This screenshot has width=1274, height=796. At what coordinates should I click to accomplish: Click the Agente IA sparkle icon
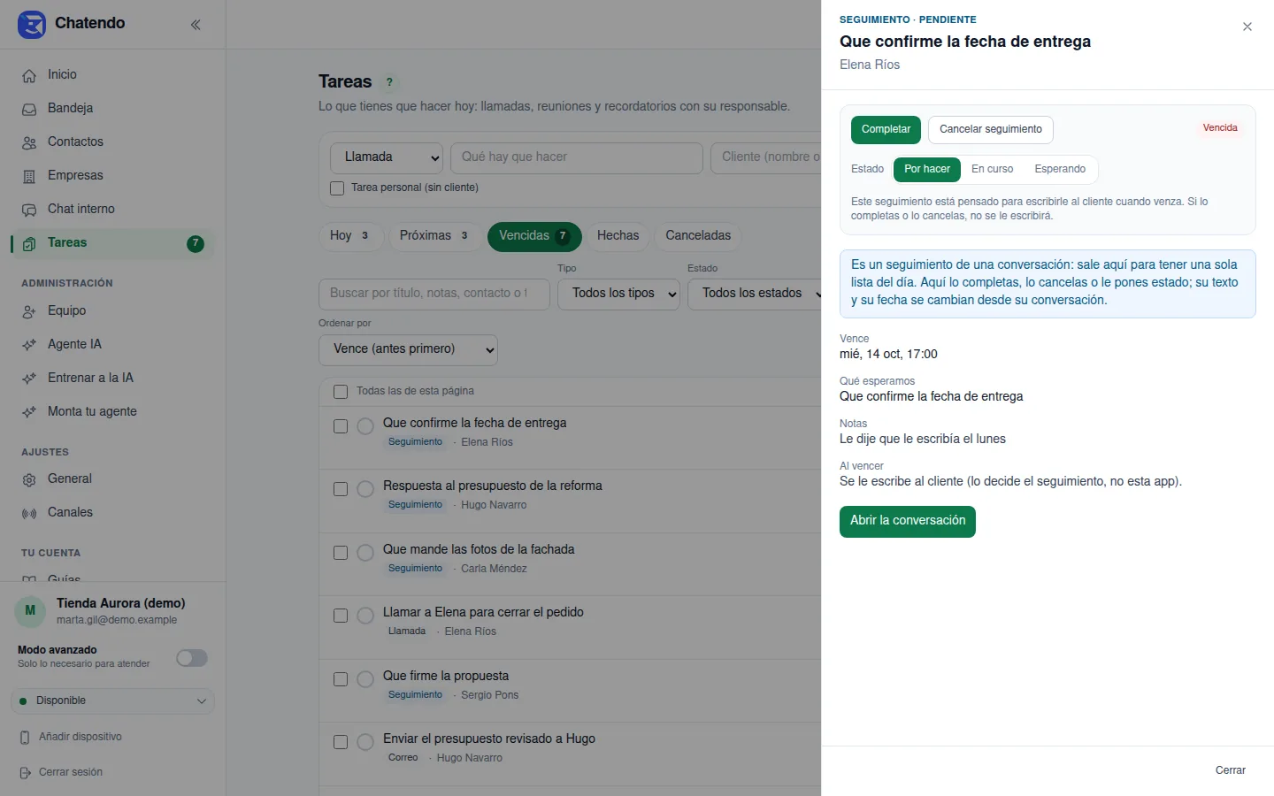pyautogui.click(x=29, y=345)
